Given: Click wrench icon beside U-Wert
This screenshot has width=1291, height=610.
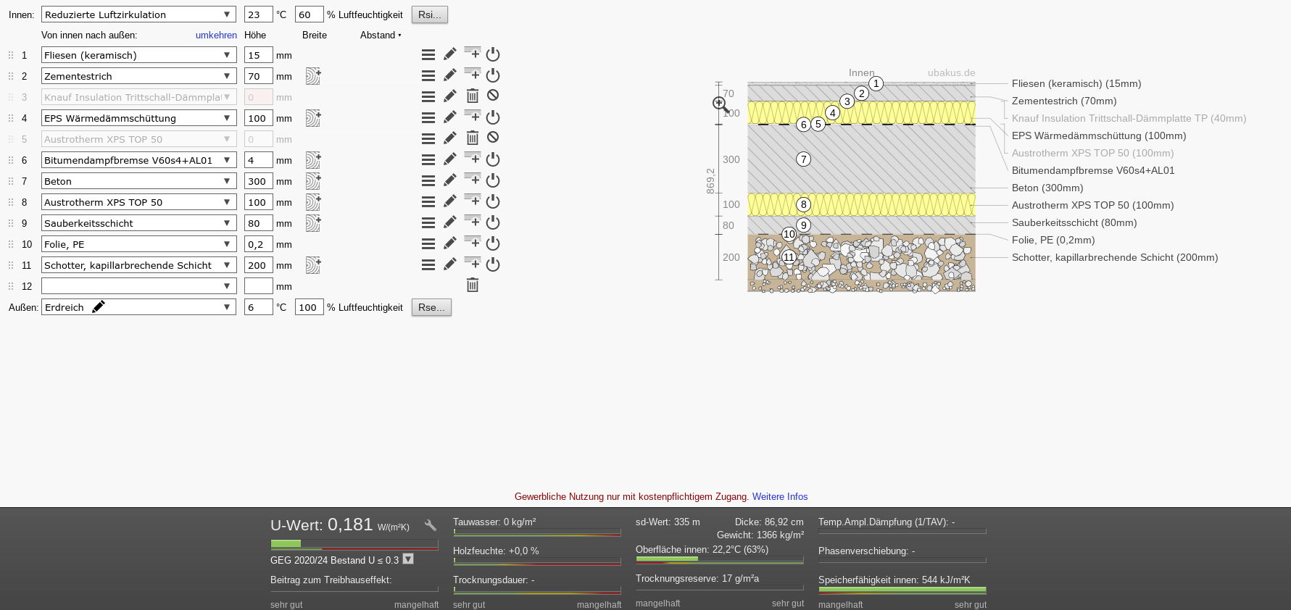Looking at the screenshot, I should (x=431, y=526).
